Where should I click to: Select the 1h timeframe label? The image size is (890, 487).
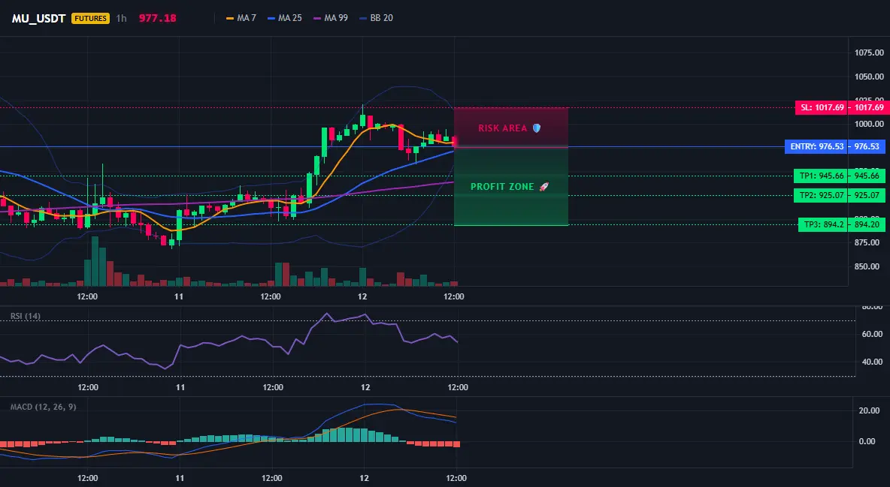point(122,18)
